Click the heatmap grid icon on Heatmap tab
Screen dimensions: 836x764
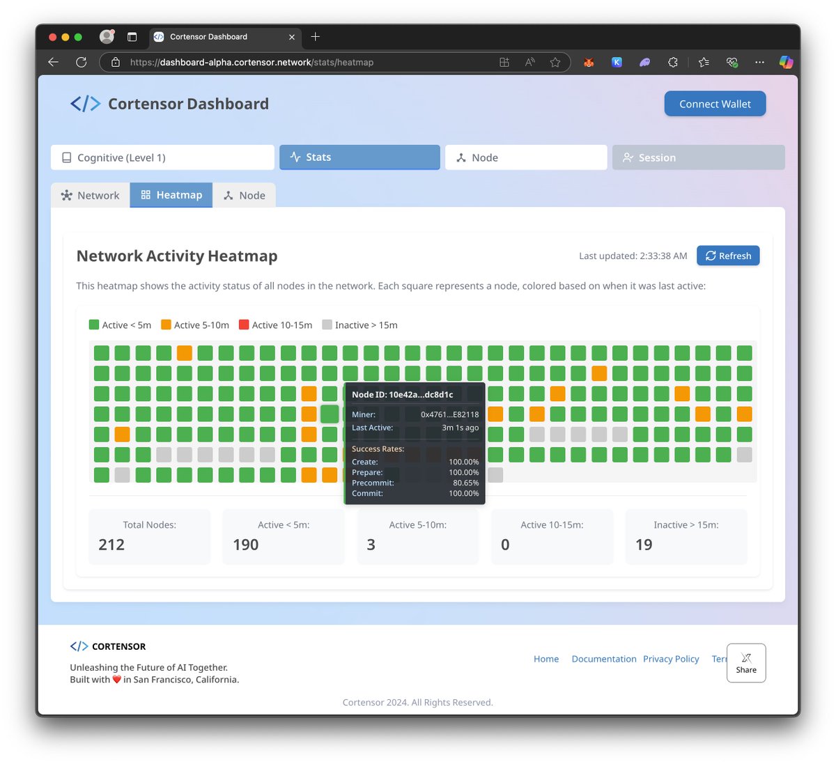tap(146, 195)
